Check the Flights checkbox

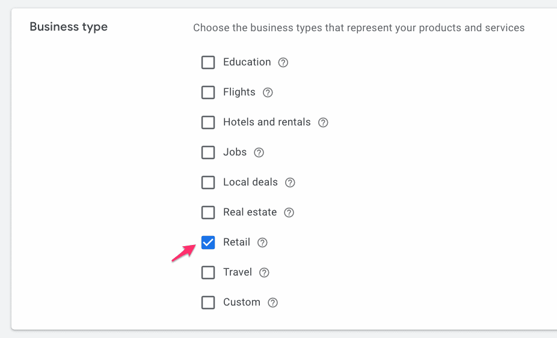pos(208,92)
